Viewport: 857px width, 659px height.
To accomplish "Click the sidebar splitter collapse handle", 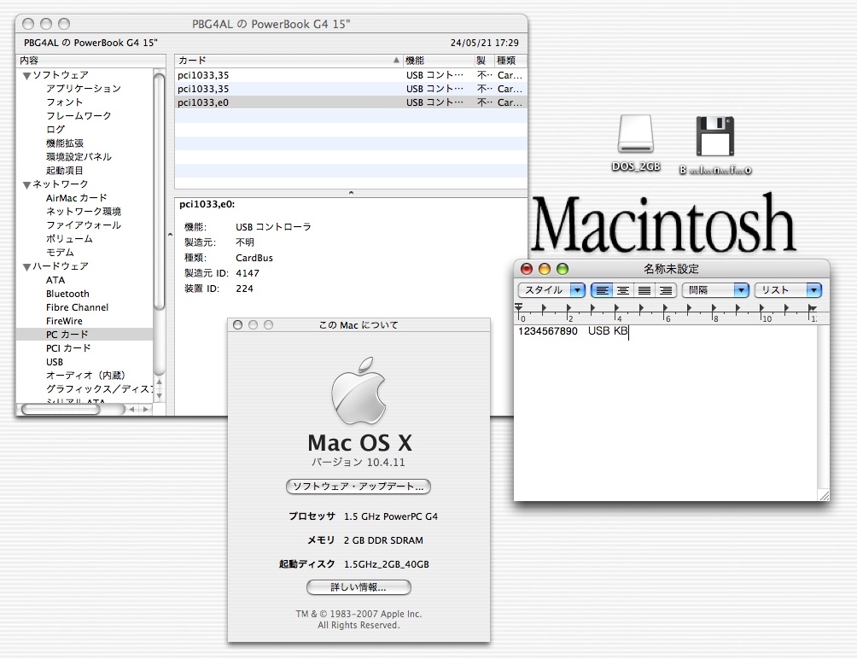I will click(x=170, y=235).
